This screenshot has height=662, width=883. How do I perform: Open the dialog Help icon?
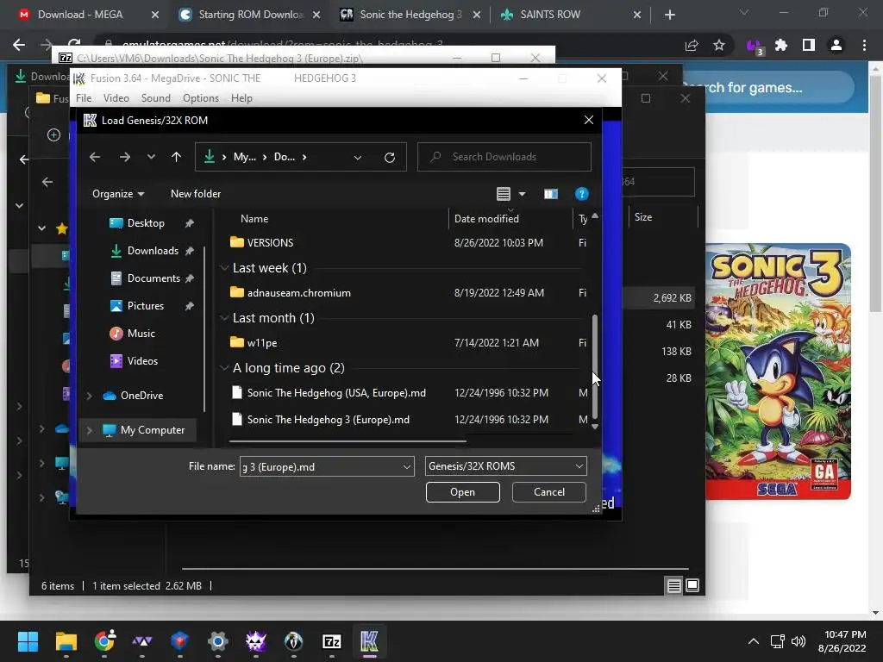click(582, 194)
